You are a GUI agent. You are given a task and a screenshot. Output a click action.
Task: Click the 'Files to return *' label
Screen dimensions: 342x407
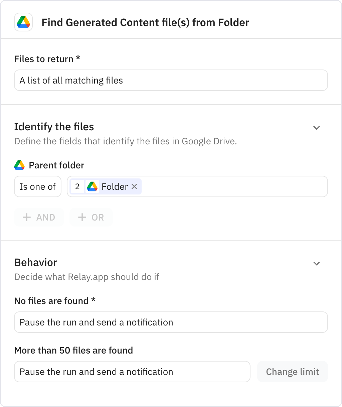tap(47, 59)
